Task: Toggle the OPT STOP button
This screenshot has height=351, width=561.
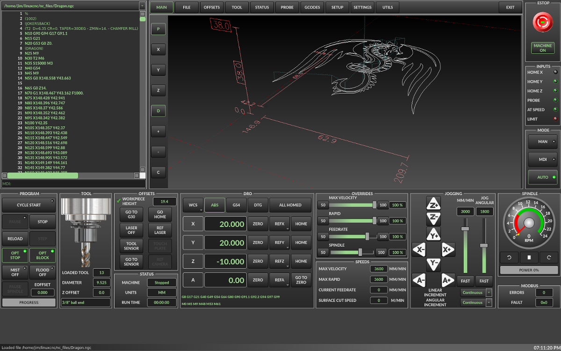Action: pyautogui.click(x=15, y=255)
